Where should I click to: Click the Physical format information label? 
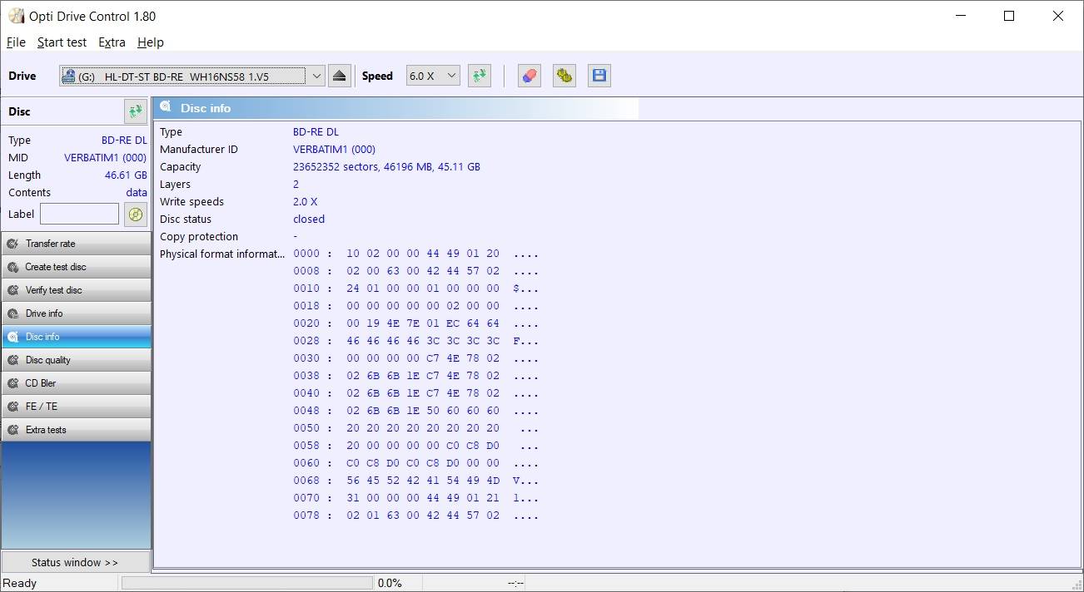point(222,254)
